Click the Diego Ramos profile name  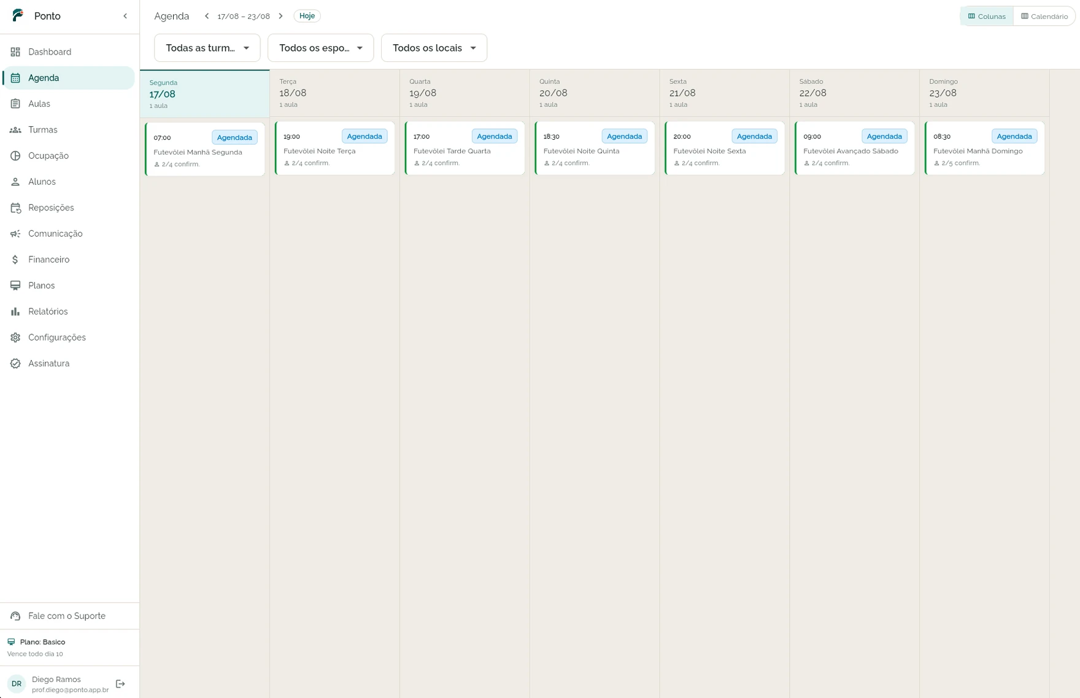[56, 680]
